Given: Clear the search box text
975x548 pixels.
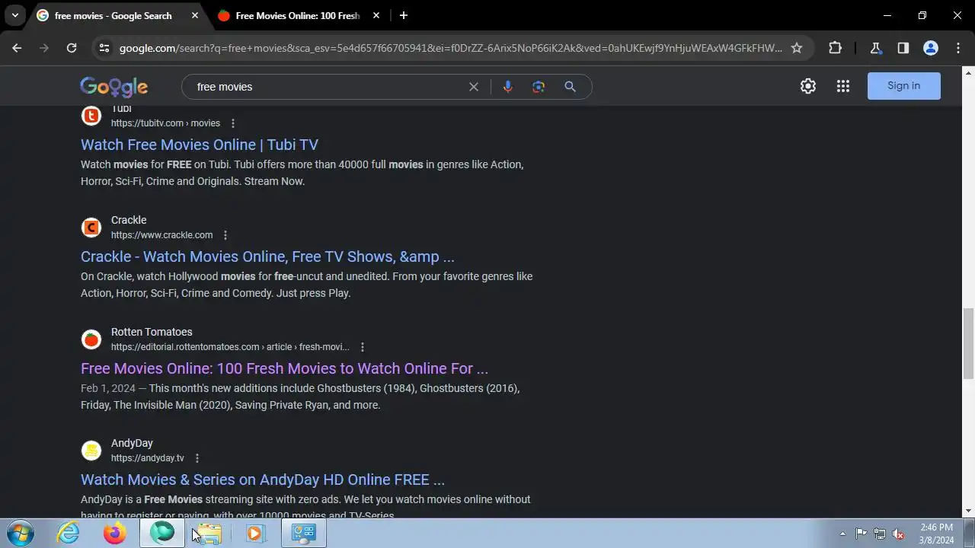Looking at the screenshot, I should pyautogui.click(x=473, y=87).
